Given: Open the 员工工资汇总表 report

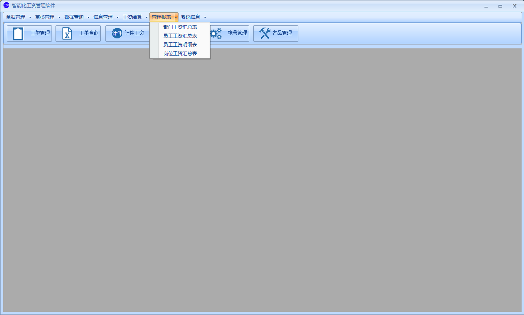Looking at the screenshot, I should coord(180,36).
